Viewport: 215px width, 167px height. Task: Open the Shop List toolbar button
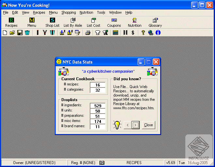pos(53,23)
